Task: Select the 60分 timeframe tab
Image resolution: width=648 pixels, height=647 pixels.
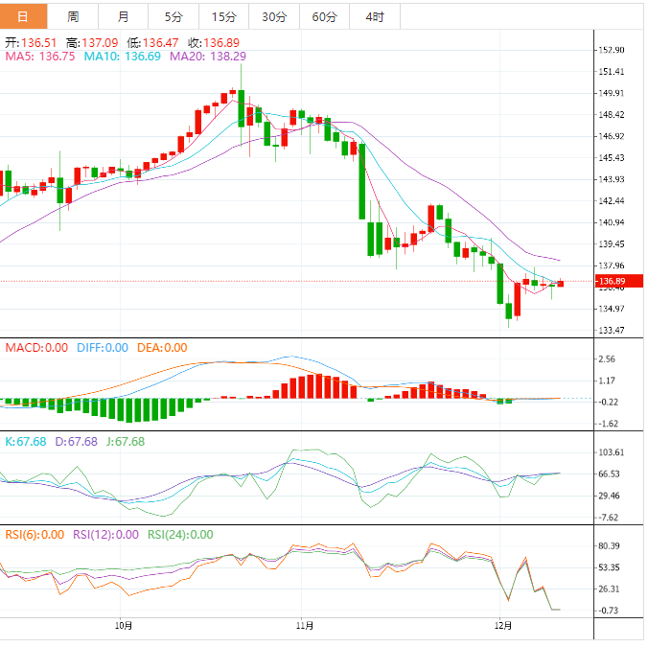Action: point(323,17)
